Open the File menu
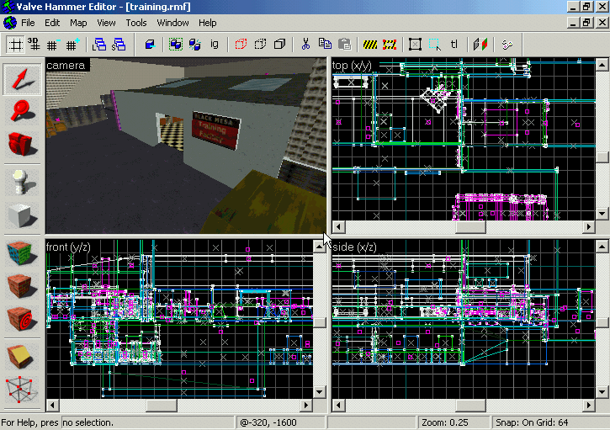Viewport: 610px width, 430px height. tap(28, 23)
